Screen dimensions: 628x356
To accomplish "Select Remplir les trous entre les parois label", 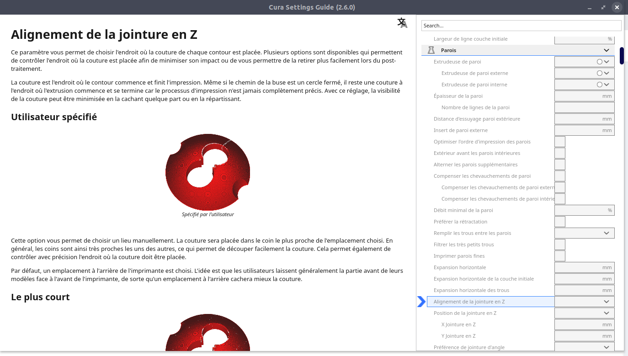I will [x=473, y=233].
